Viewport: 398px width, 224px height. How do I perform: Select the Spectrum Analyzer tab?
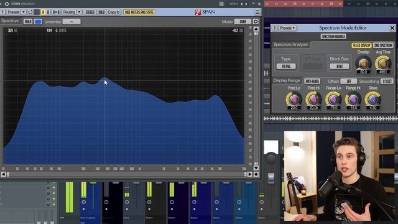(x=291, y=45)
